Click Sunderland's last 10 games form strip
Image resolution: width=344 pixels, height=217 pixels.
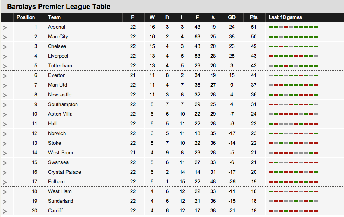294,201
